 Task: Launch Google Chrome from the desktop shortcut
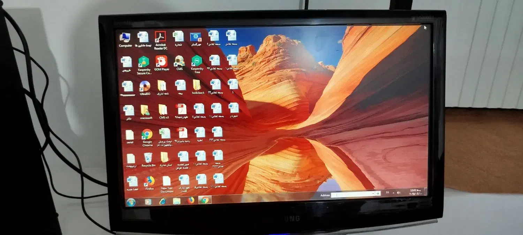pyautogui.click(x=147, y=138)
